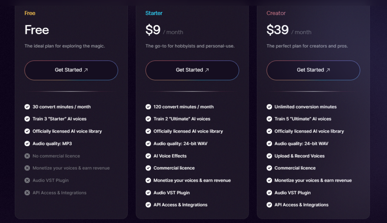Select the yellow Free plan label
The image size is (387, 223).
click(x=30, y=13)
